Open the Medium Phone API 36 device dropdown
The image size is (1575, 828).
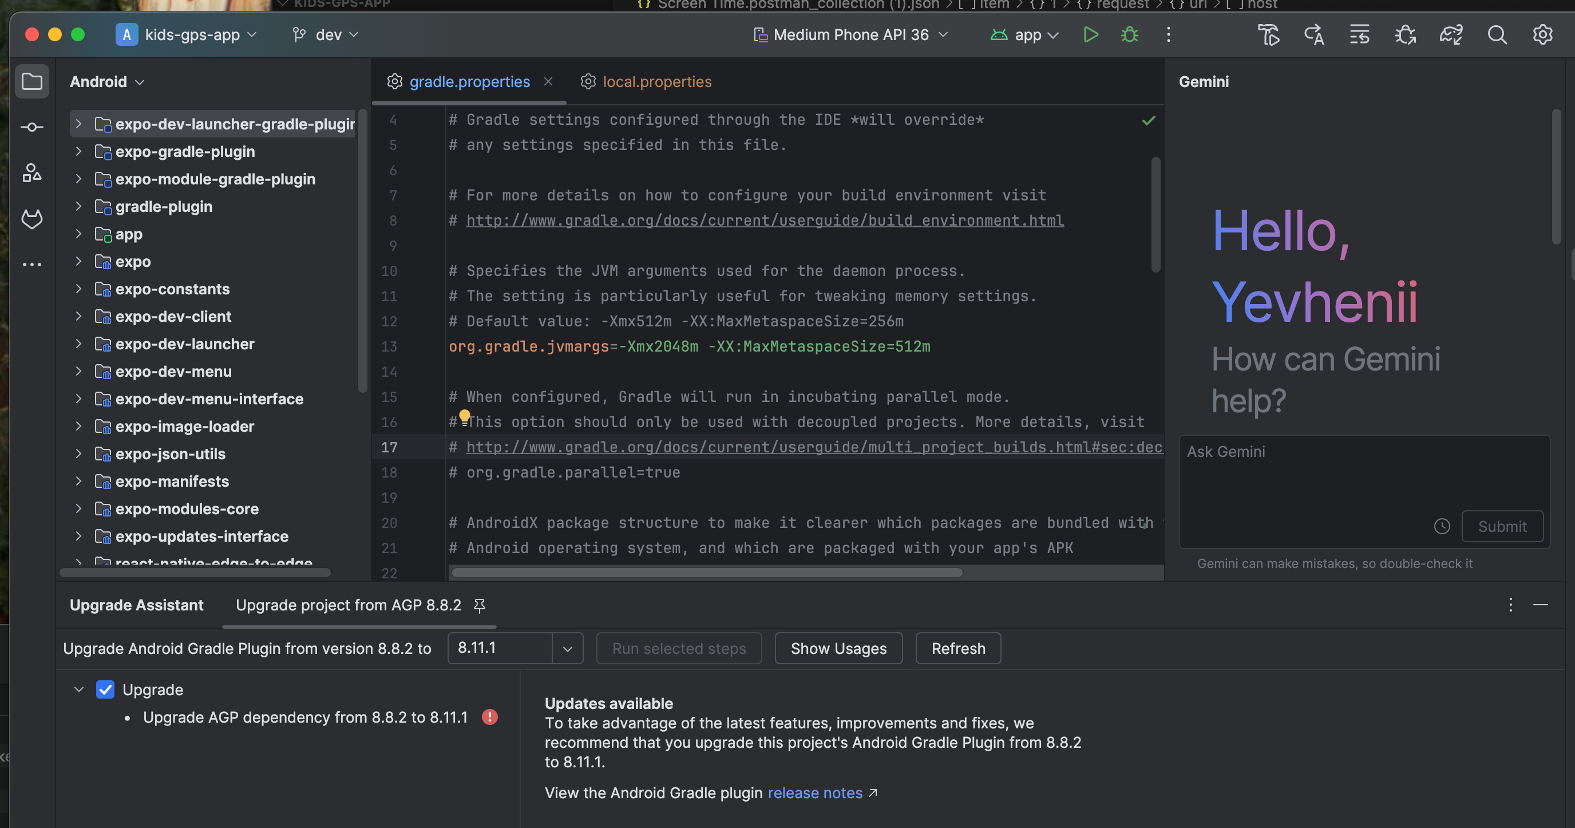click(851, 35)
